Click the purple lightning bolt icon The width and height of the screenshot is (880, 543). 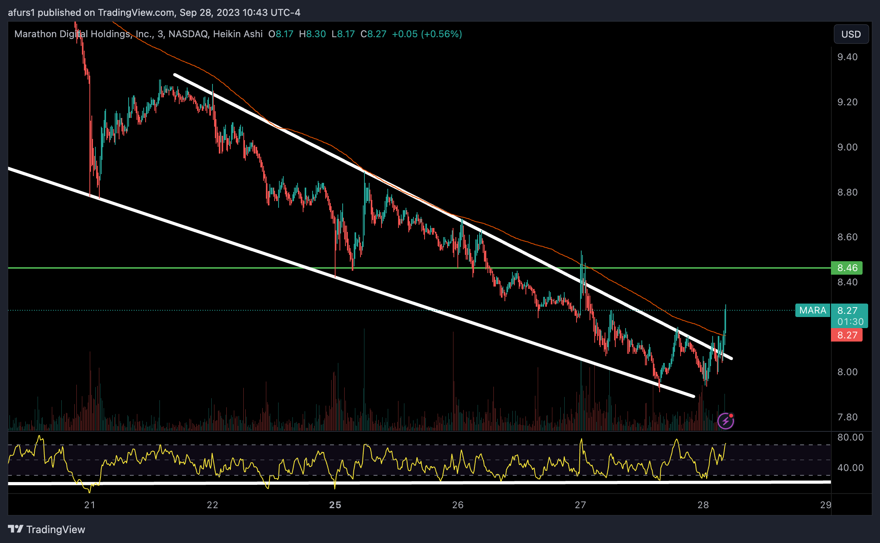(x=726, y=421)
